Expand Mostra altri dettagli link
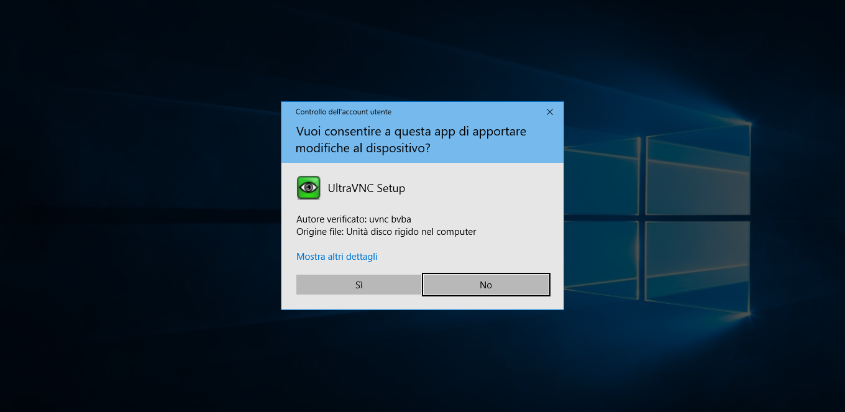The image size is (845, 412). click(337, 257)
